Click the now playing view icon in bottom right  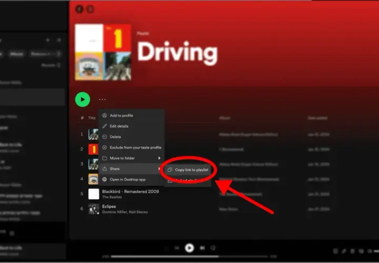click(335, 251)
